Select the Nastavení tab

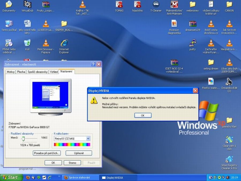[66, 71]
